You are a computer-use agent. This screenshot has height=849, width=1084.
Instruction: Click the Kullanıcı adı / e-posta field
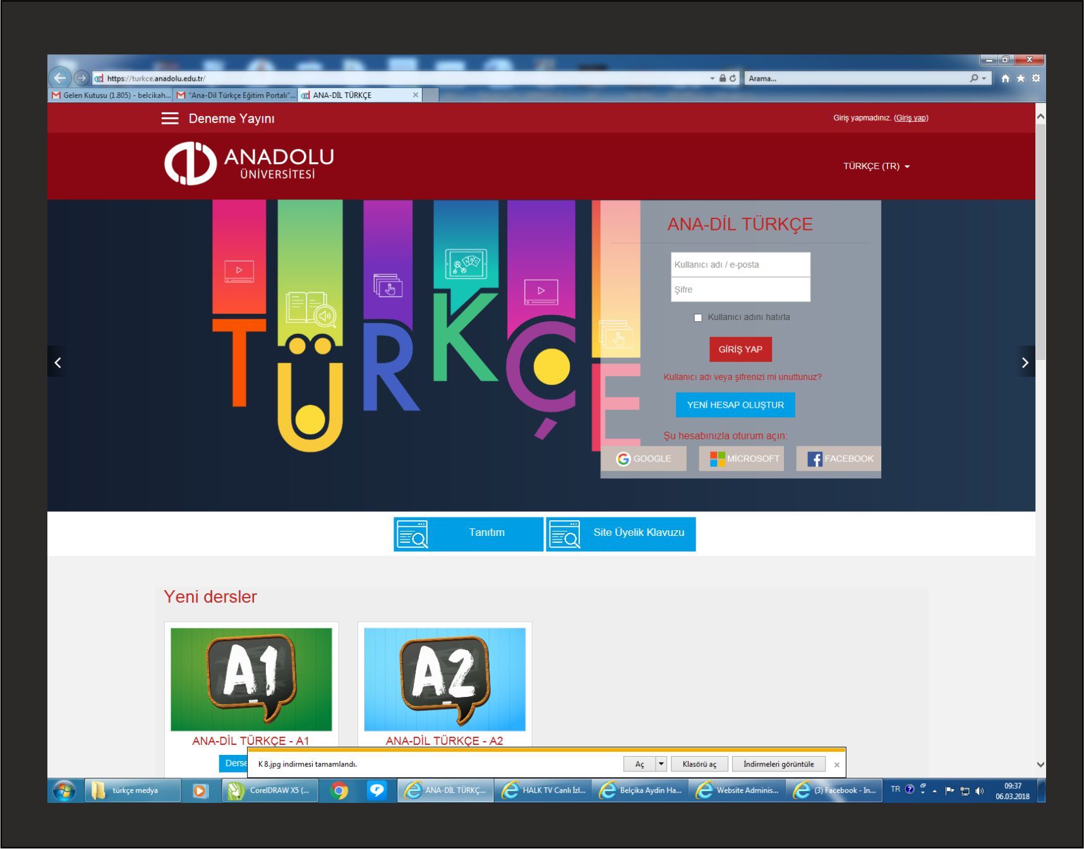[740, 264]
